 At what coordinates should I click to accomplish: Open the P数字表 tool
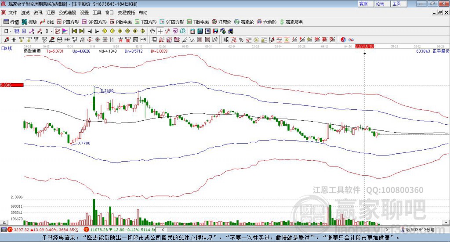(x=121, y=22)
